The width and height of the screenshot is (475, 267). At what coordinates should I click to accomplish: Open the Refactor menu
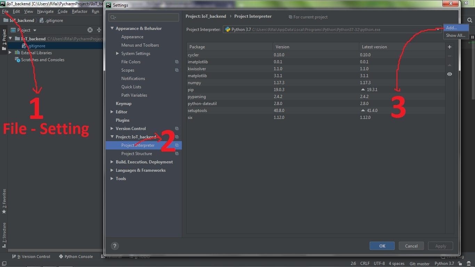80,11
